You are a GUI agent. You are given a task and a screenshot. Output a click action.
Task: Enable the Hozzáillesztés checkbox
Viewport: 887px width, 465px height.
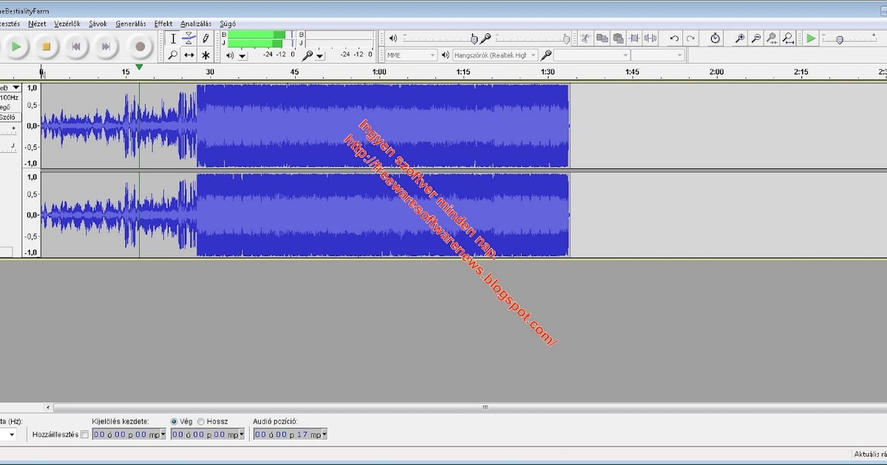(84, 435)
